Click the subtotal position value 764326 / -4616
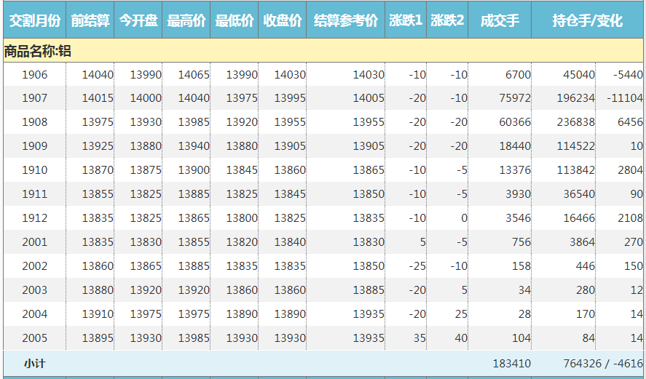 point(602,363)
